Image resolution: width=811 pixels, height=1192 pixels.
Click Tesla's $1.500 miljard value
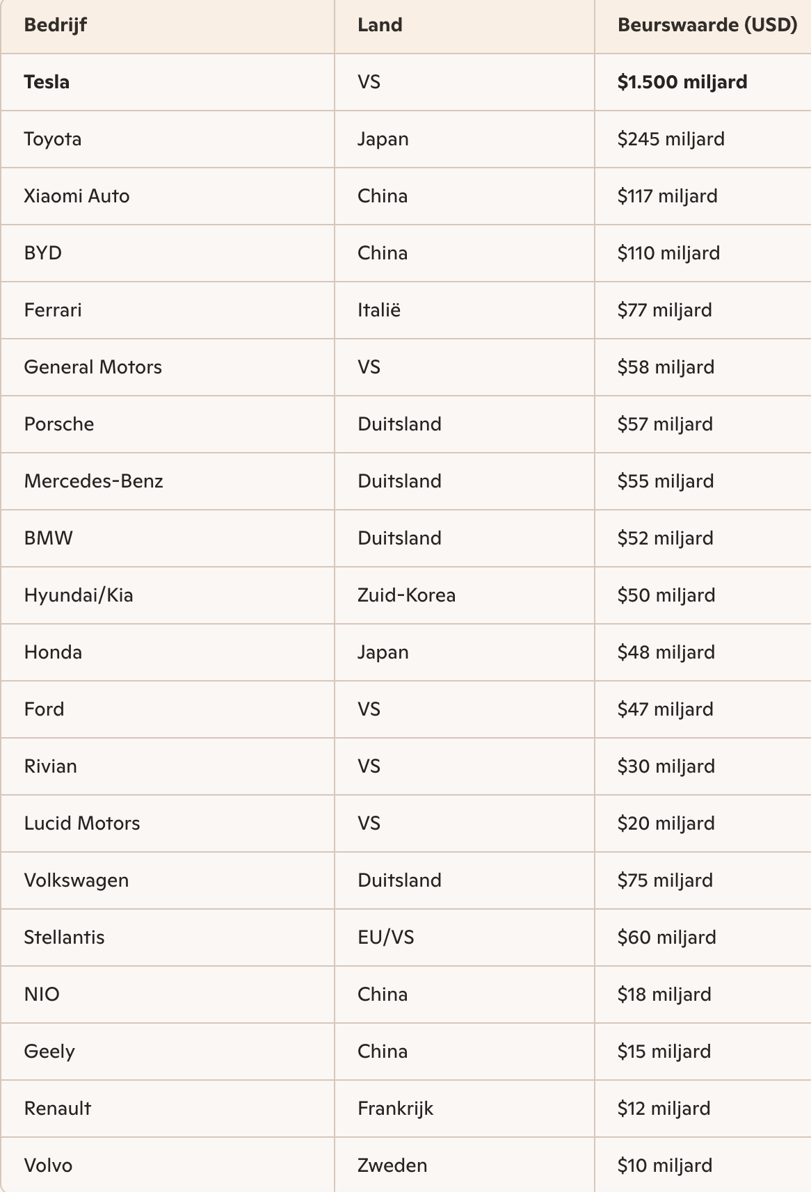[x=682, y=82]
